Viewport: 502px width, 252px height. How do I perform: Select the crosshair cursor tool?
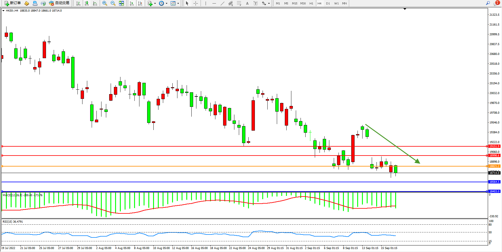coord(196,3)
